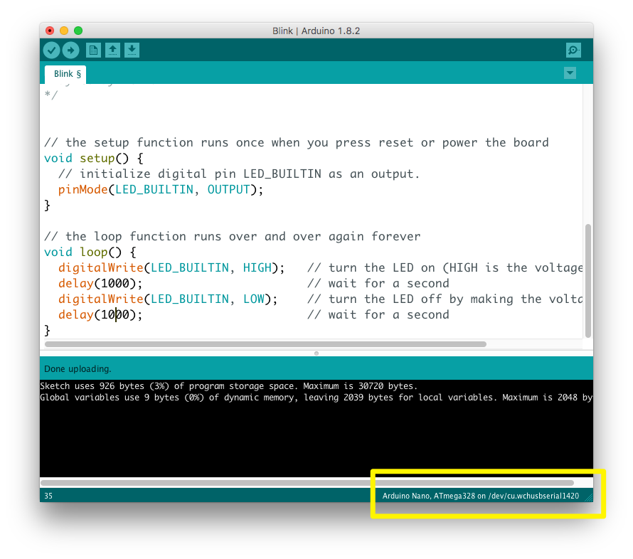The height and width of the screenshot is (559, 633).
Task: Click the Verify (checkmark) button
Action: (x=50, y=50)
